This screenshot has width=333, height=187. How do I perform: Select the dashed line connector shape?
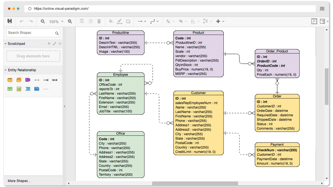46,89
